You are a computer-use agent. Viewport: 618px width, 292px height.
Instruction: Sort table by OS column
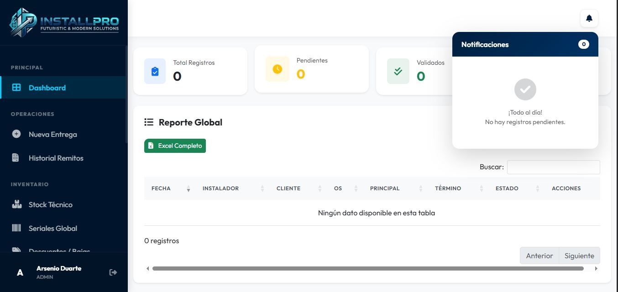[x=345, y=188]
